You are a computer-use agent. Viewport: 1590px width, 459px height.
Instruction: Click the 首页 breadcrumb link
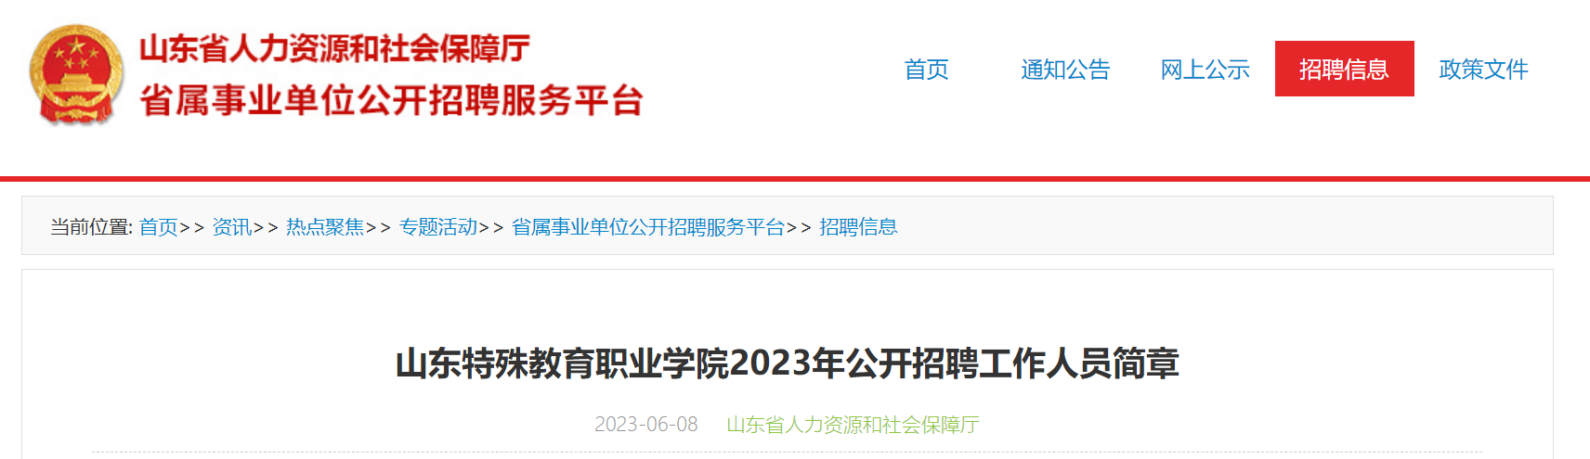click(159, 227)
